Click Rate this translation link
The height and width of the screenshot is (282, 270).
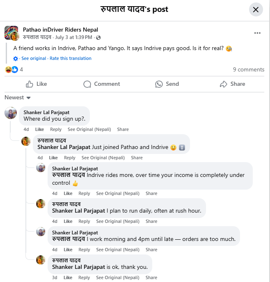71,58
